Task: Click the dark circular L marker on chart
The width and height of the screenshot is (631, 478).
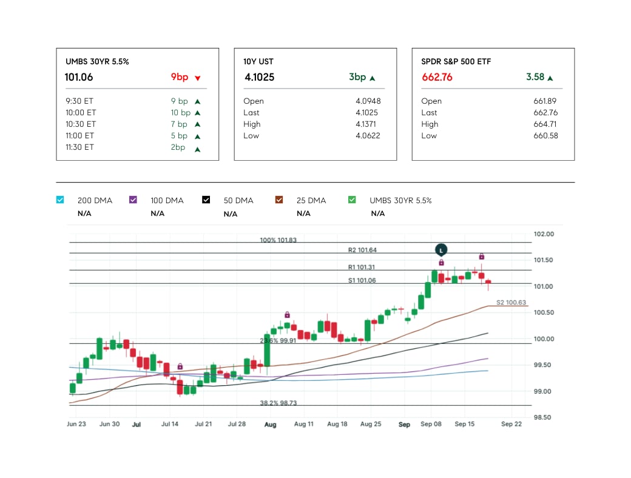Action: tap(441, 249)
